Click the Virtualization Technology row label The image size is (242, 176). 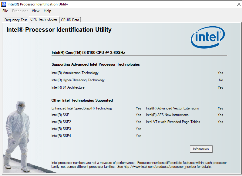75,73
